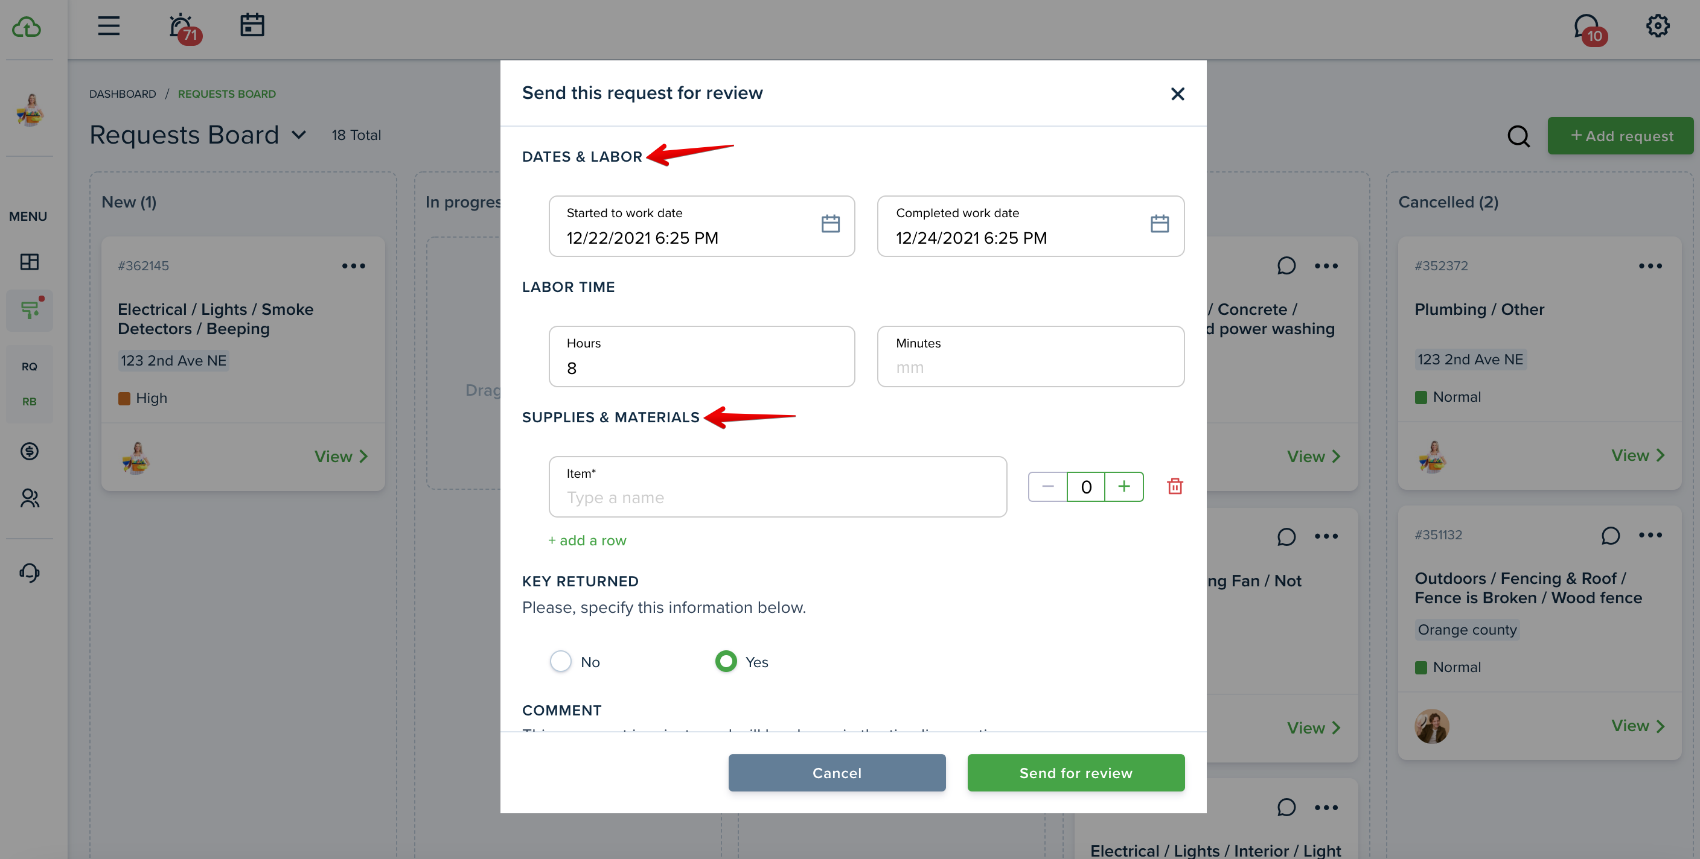This screenshot has width=1700, height=859.
Task: Open more options on request #352372
Action: [x=1650, y=267]
